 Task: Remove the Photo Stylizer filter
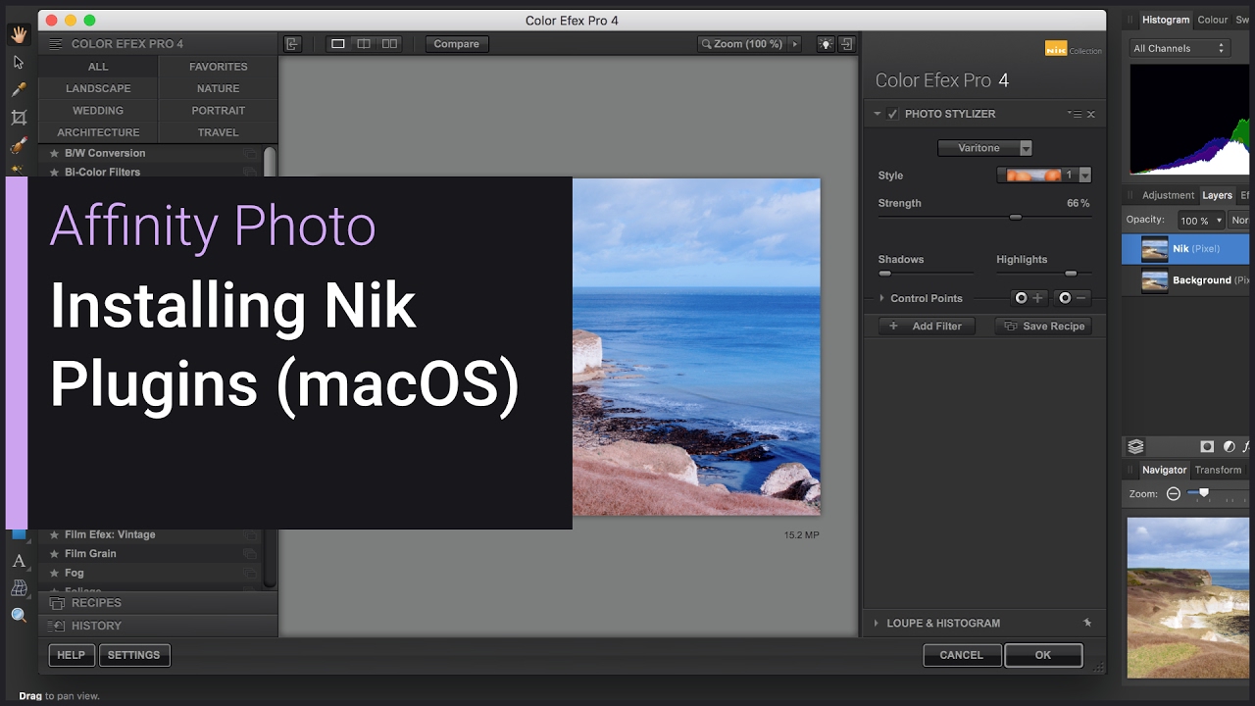pos(1091,114)
